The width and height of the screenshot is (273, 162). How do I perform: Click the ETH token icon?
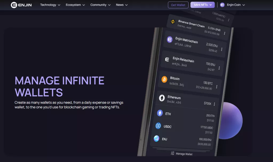[160, 113]
